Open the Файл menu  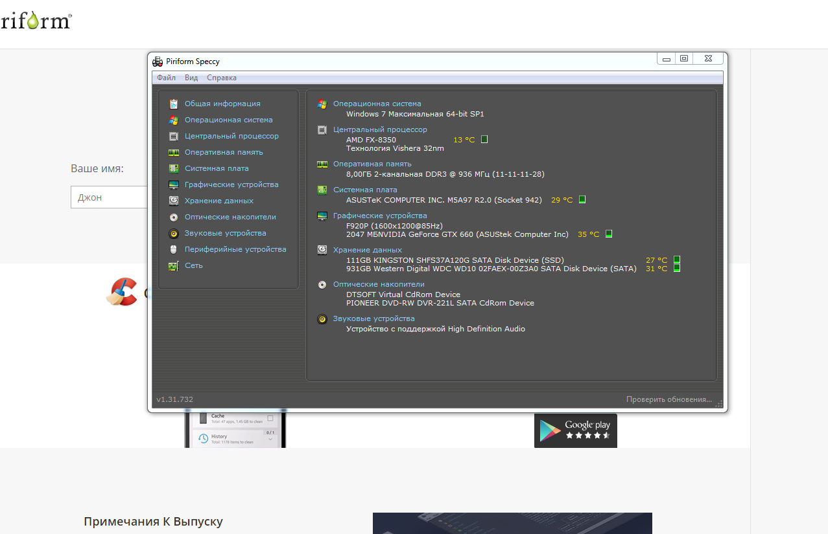point(166,78)
